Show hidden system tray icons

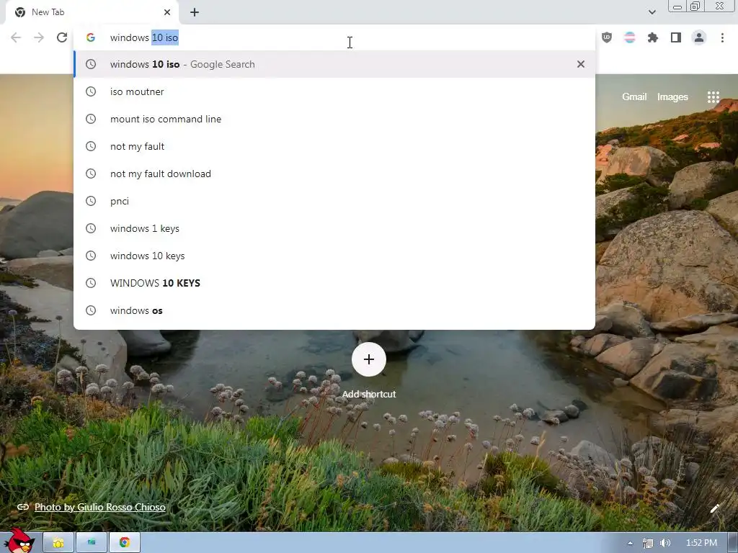[630, 543]
